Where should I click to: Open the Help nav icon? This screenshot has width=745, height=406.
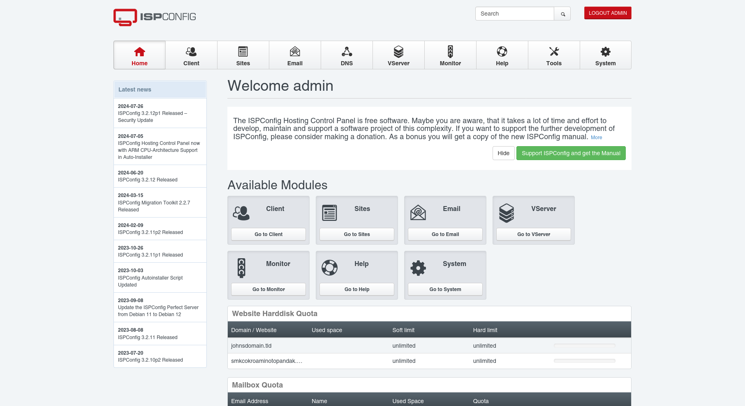point(502,52)
